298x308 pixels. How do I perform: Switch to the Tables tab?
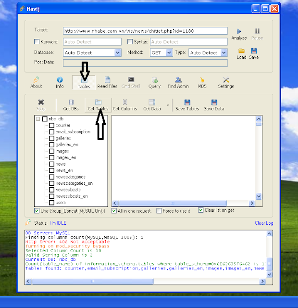(x=84, y=83)
